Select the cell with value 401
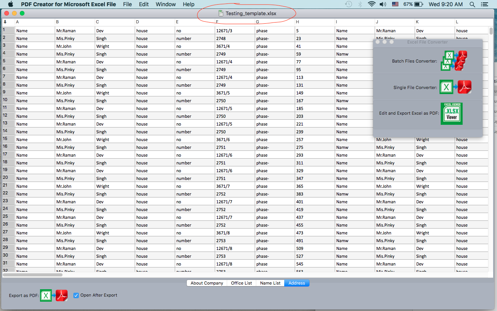 click(315, 202)
